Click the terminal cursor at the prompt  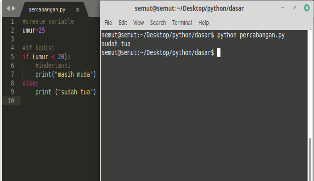pyautogui.click(x=219, y=53)
